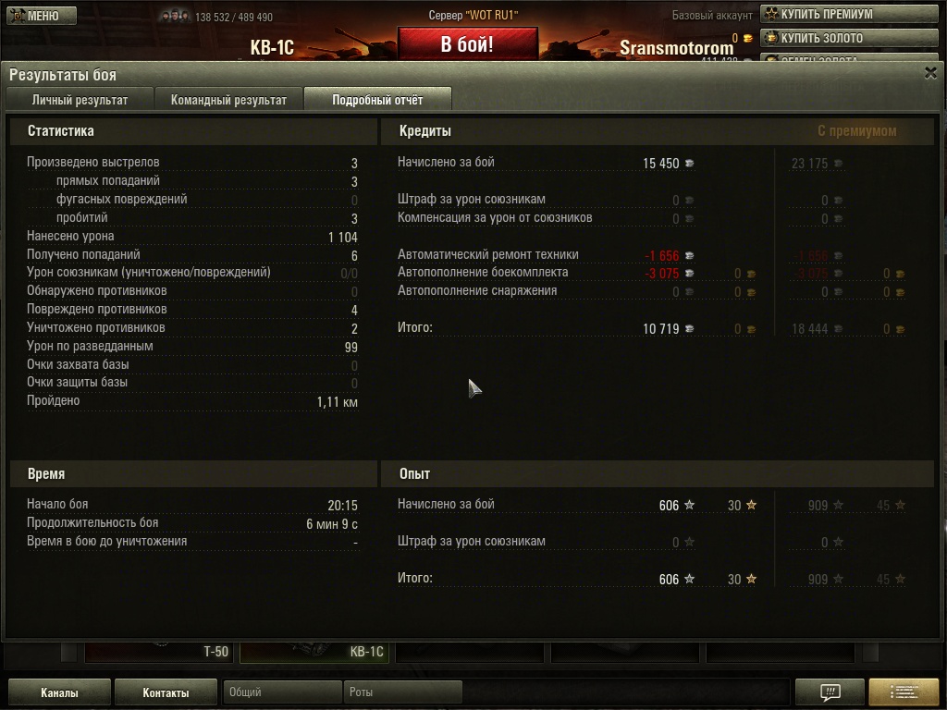The width and height of the screenshot is (947, 710).
Task: Open the Общий chat channel tab
Action: [x=282, y=692]
